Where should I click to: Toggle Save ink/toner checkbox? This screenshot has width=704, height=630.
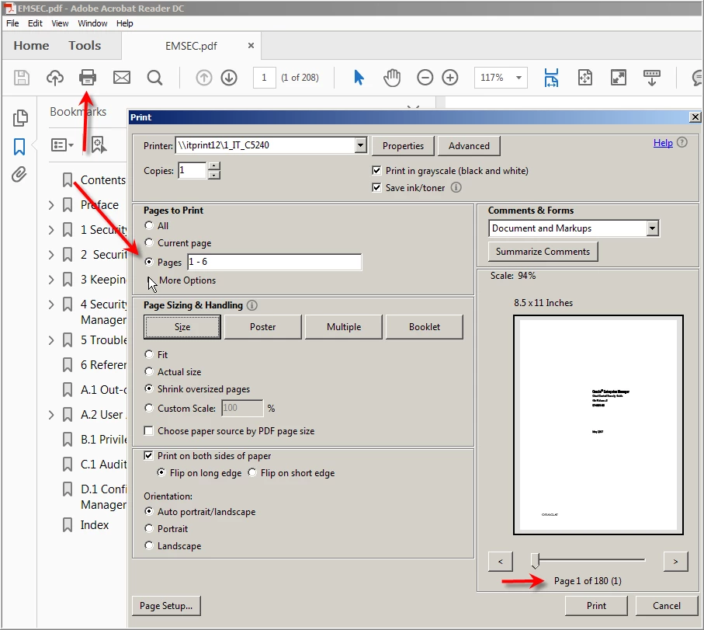pos(376,187)
